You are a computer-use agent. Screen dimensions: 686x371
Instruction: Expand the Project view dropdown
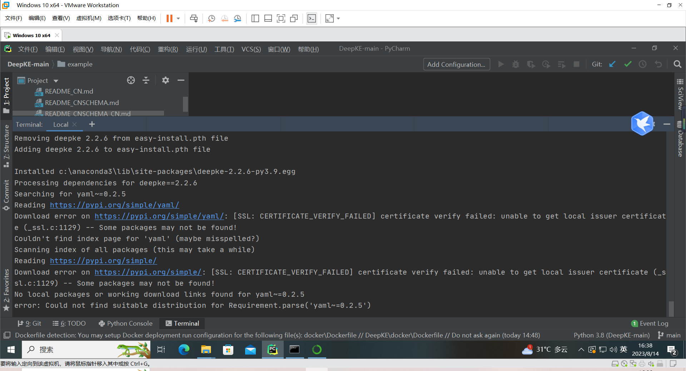pos(56,80)
